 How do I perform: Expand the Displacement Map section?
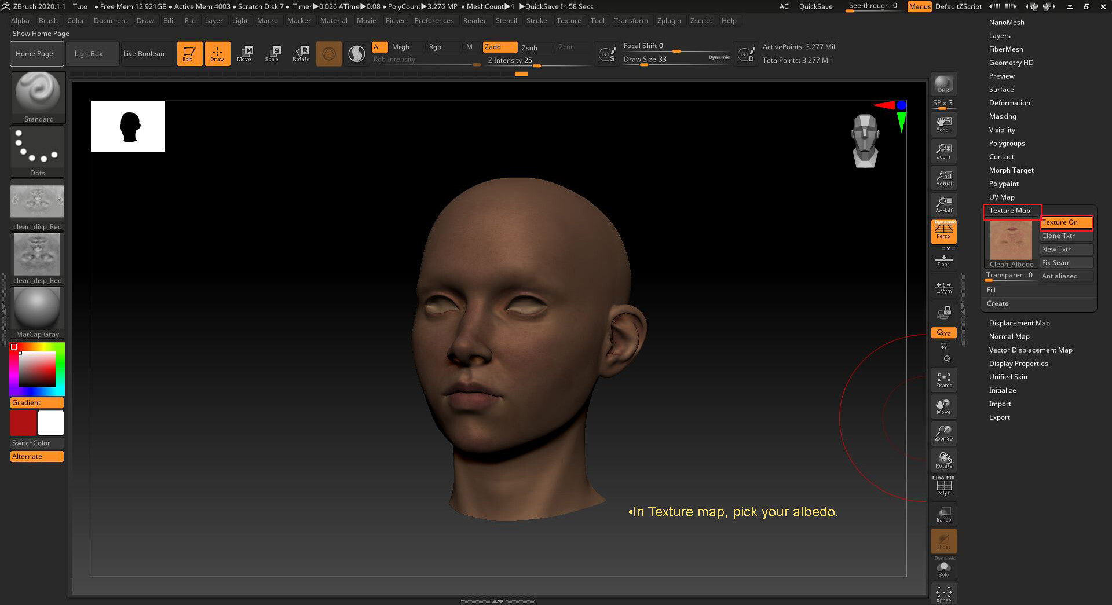pos(1019,323)
